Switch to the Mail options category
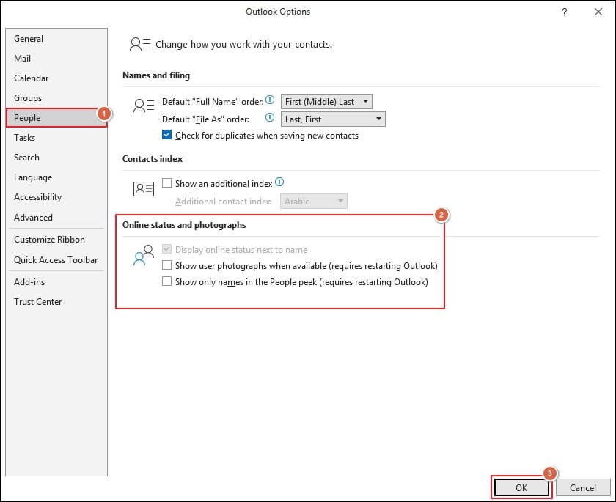 (23, 59)
